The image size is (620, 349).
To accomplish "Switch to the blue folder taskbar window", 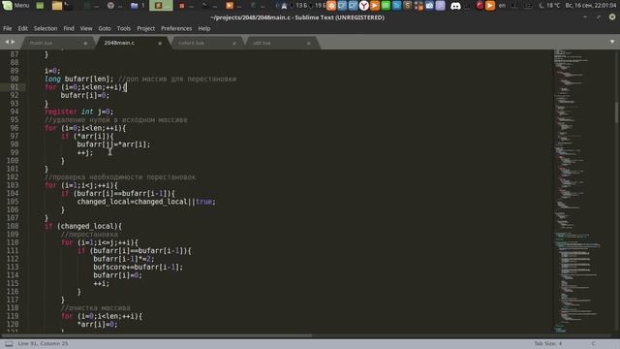I will coord(138,6).
